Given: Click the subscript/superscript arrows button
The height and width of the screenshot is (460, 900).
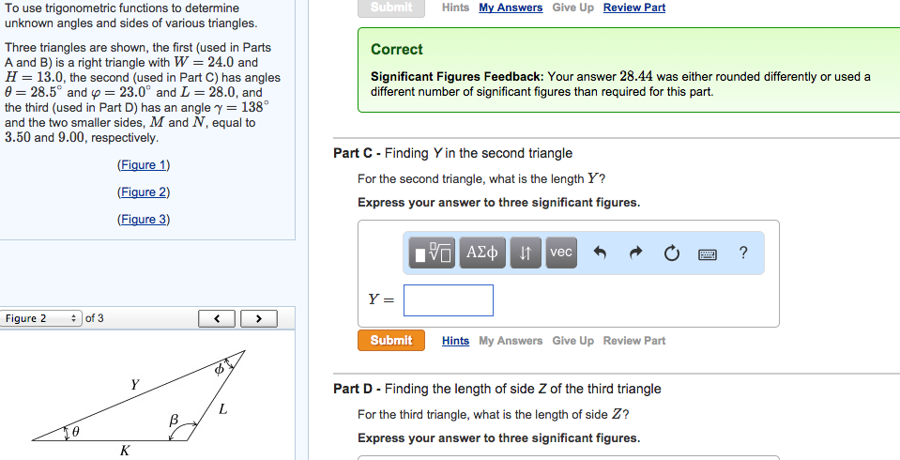Looking at the screenshot, I should coord(526,253).
